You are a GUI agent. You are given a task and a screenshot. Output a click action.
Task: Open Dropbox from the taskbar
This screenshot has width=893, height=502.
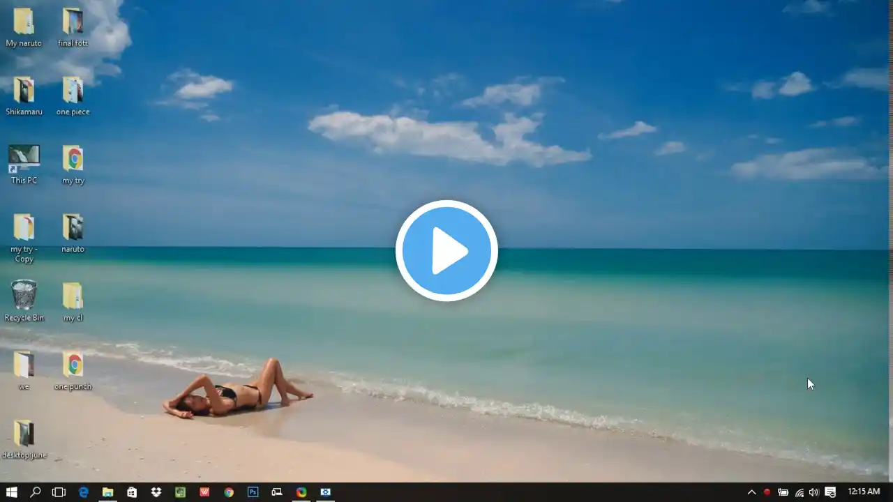pyautogui.click(x=156, y=492)
